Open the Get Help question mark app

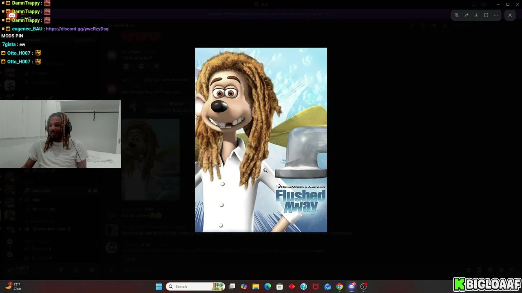coord(303,286)
